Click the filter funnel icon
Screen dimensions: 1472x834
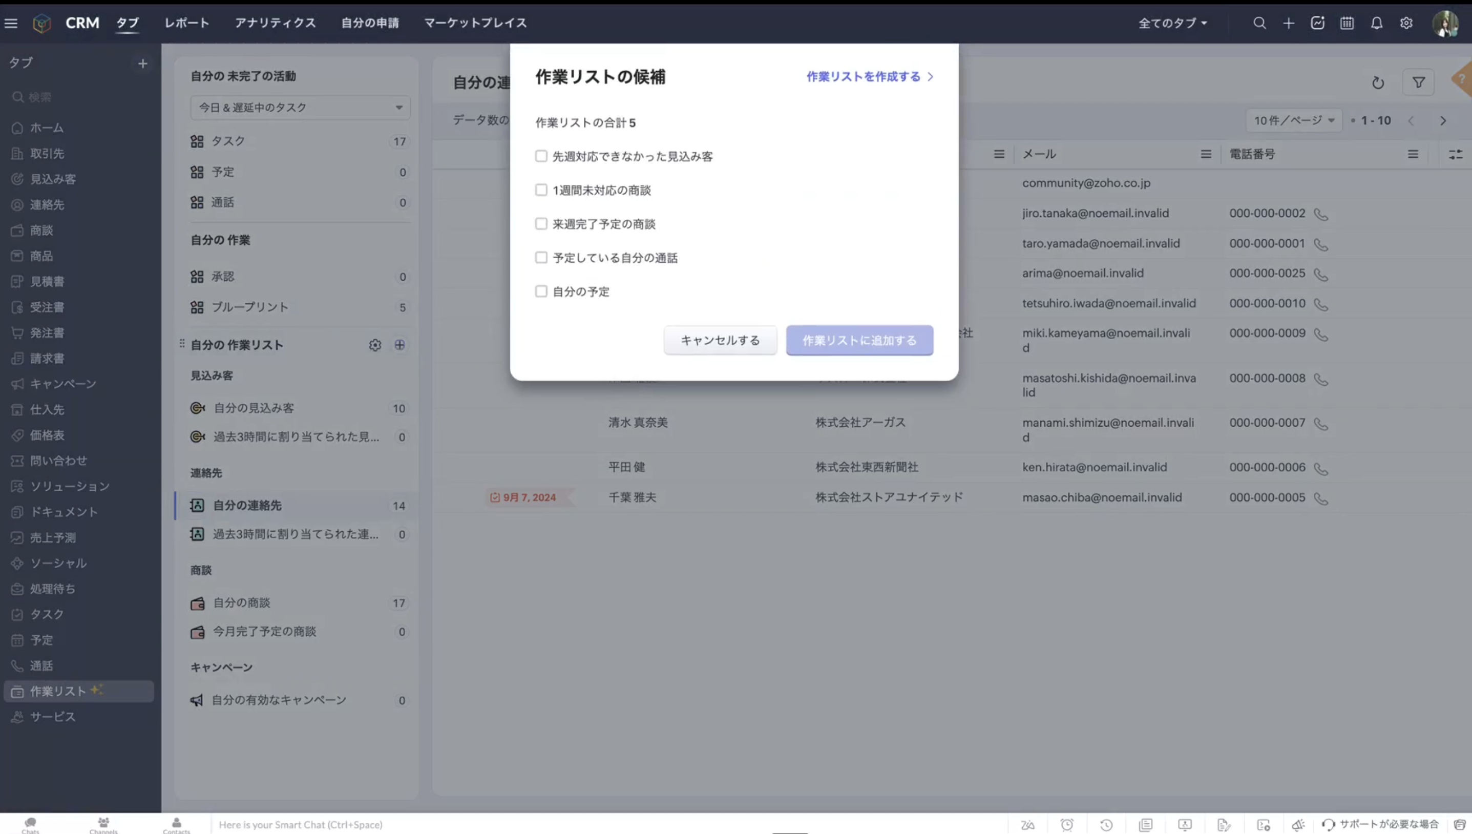coord(1418,82)
